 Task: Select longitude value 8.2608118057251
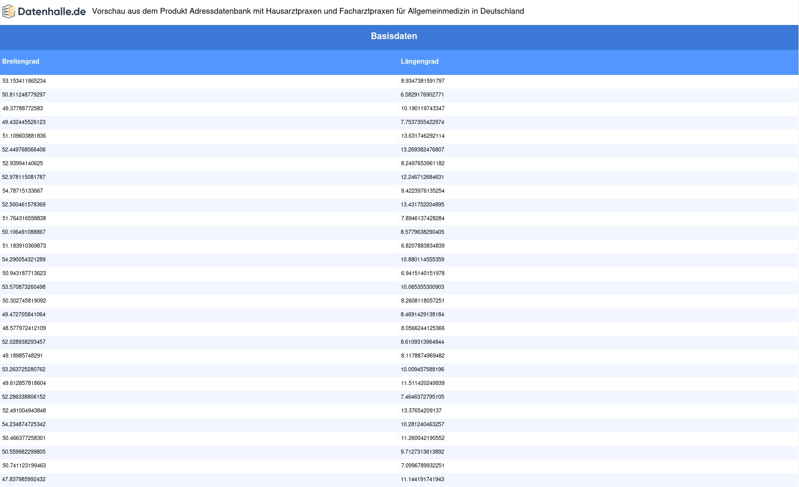[x=423, y=301]
